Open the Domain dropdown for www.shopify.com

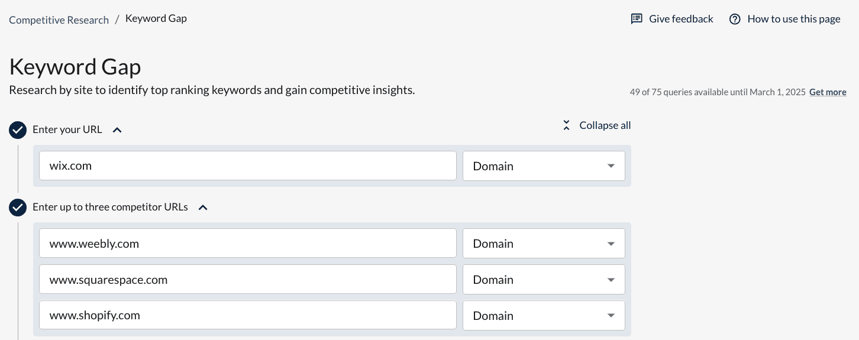(543, 316)
